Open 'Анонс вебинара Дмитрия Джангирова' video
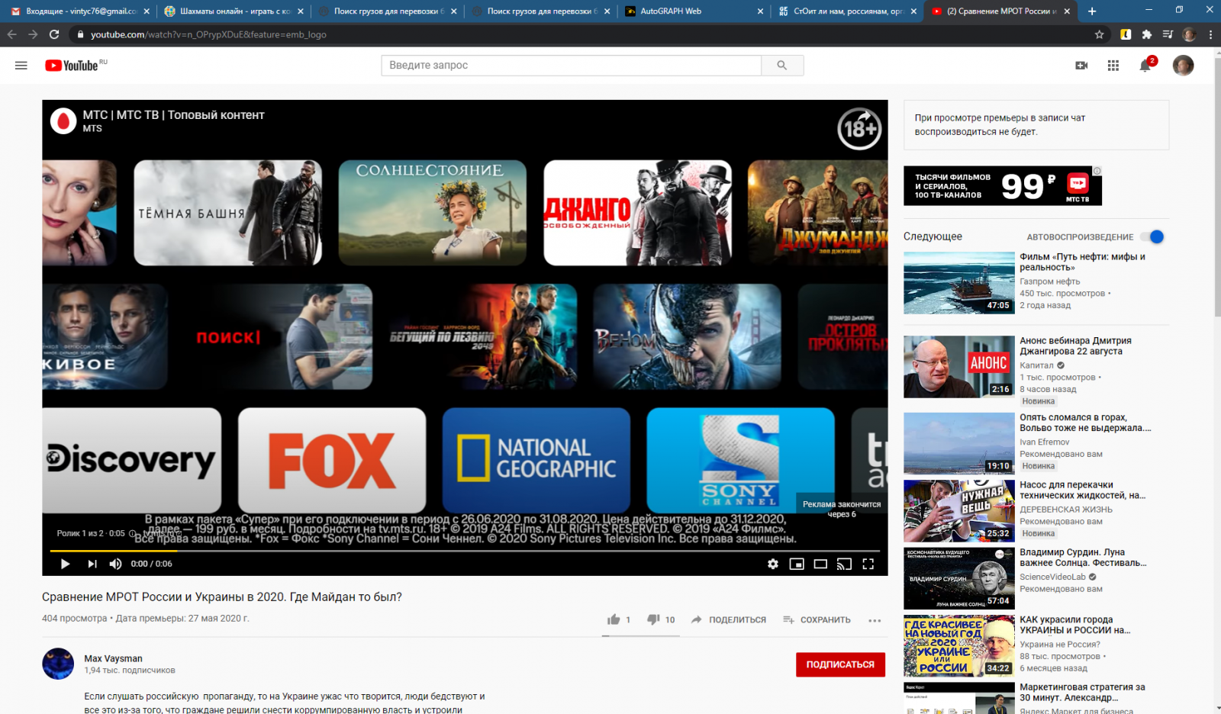This screenshot has width=1221, height=714. (x=1075, y=346)
